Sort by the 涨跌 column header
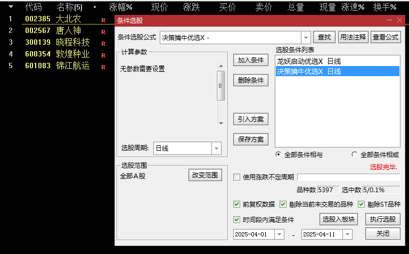Image resolution: width=409 pixels, height=254 pixels. pos(192,7)
